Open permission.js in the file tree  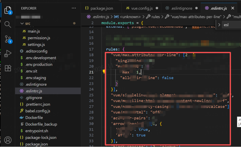tap(39, 38)
